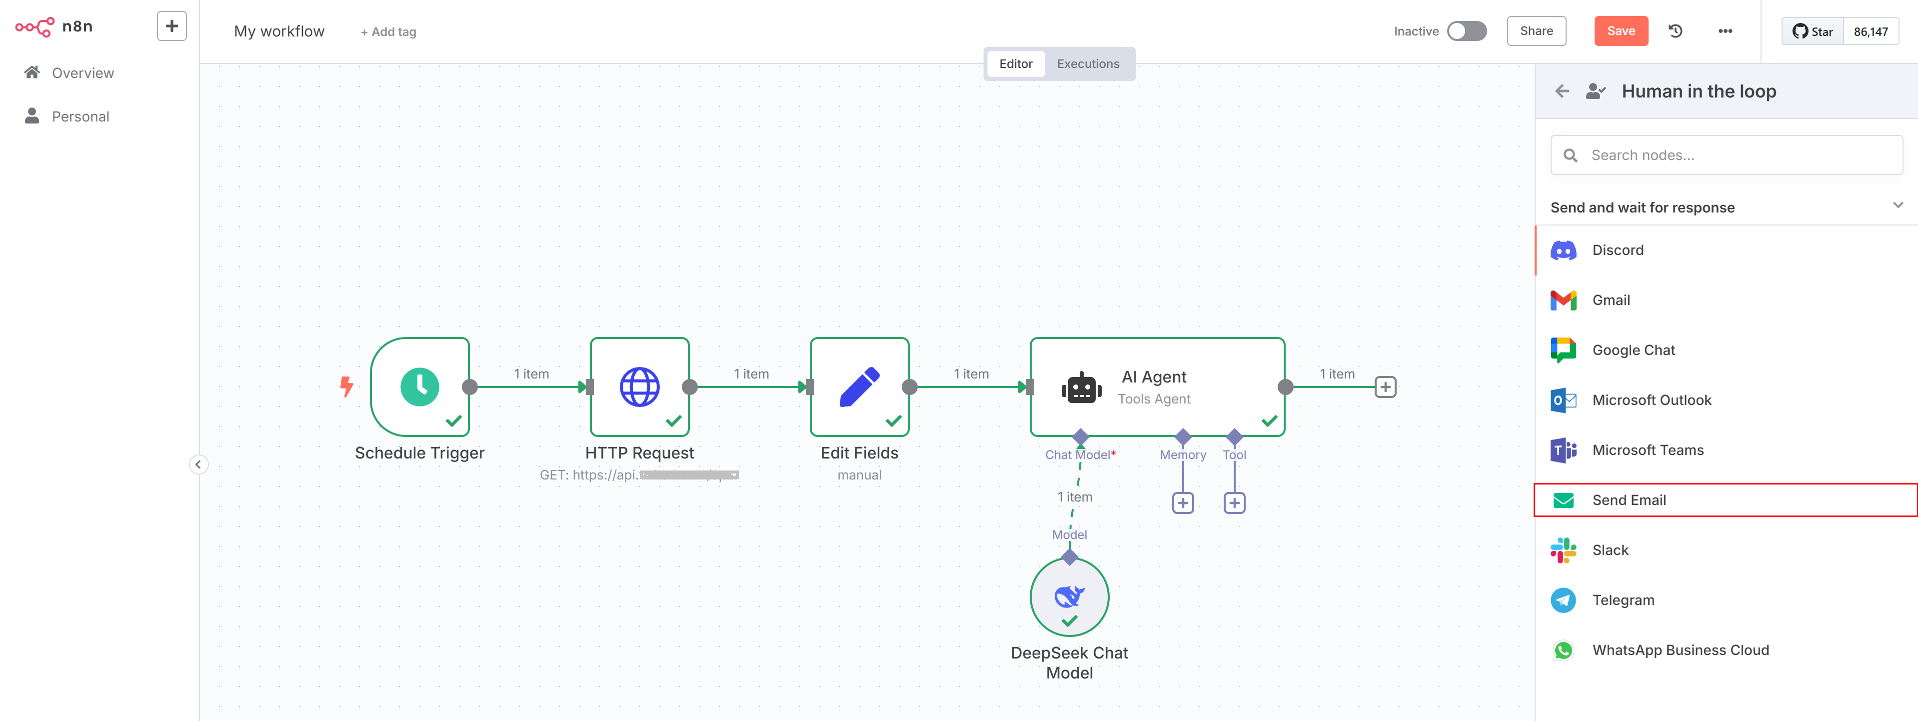This screenshot has width=1918, height=721.
Task: Open the three-dots workflow options menu
Action: [1725, 31]
